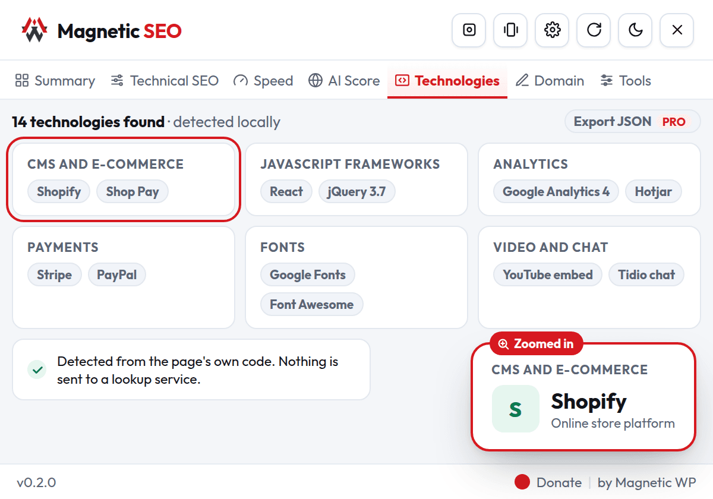Click the Stripe payment chip
This screenshot has width=713, height=499.
tap(55, 275)
